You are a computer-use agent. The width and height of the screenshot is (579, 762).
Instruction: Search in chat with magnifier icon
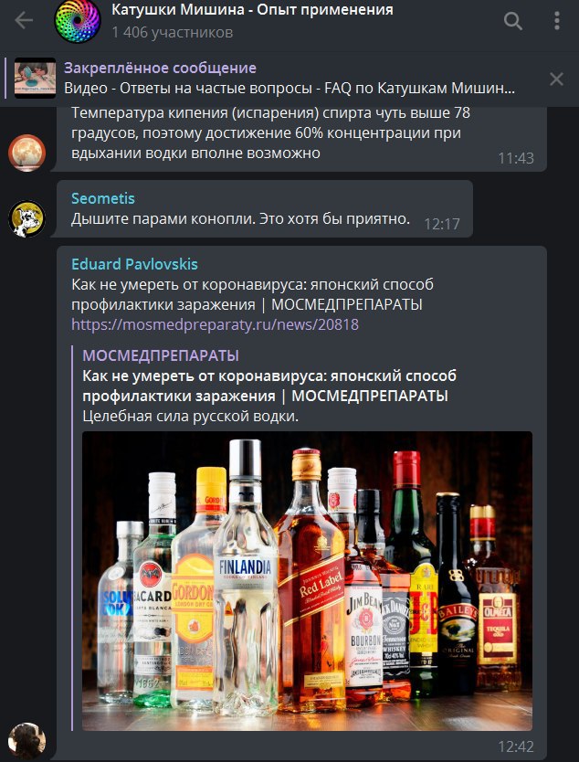(x=513, y=21)
